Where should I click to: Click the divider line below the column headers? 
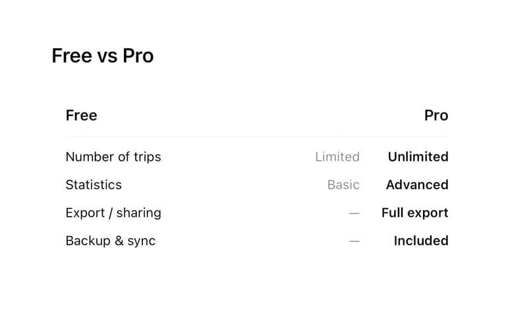pyautogui.click(x=257, y=136)
